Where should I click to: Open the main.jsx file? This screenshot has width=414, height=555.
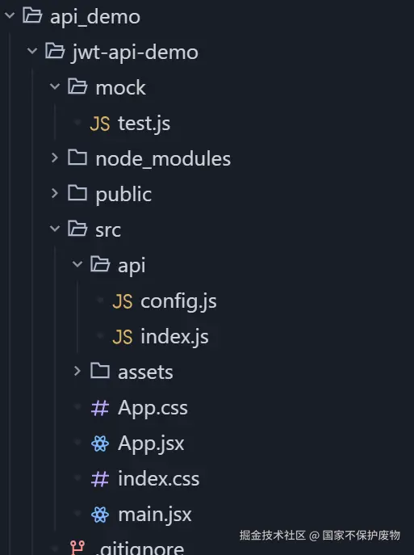coord(155,515)
